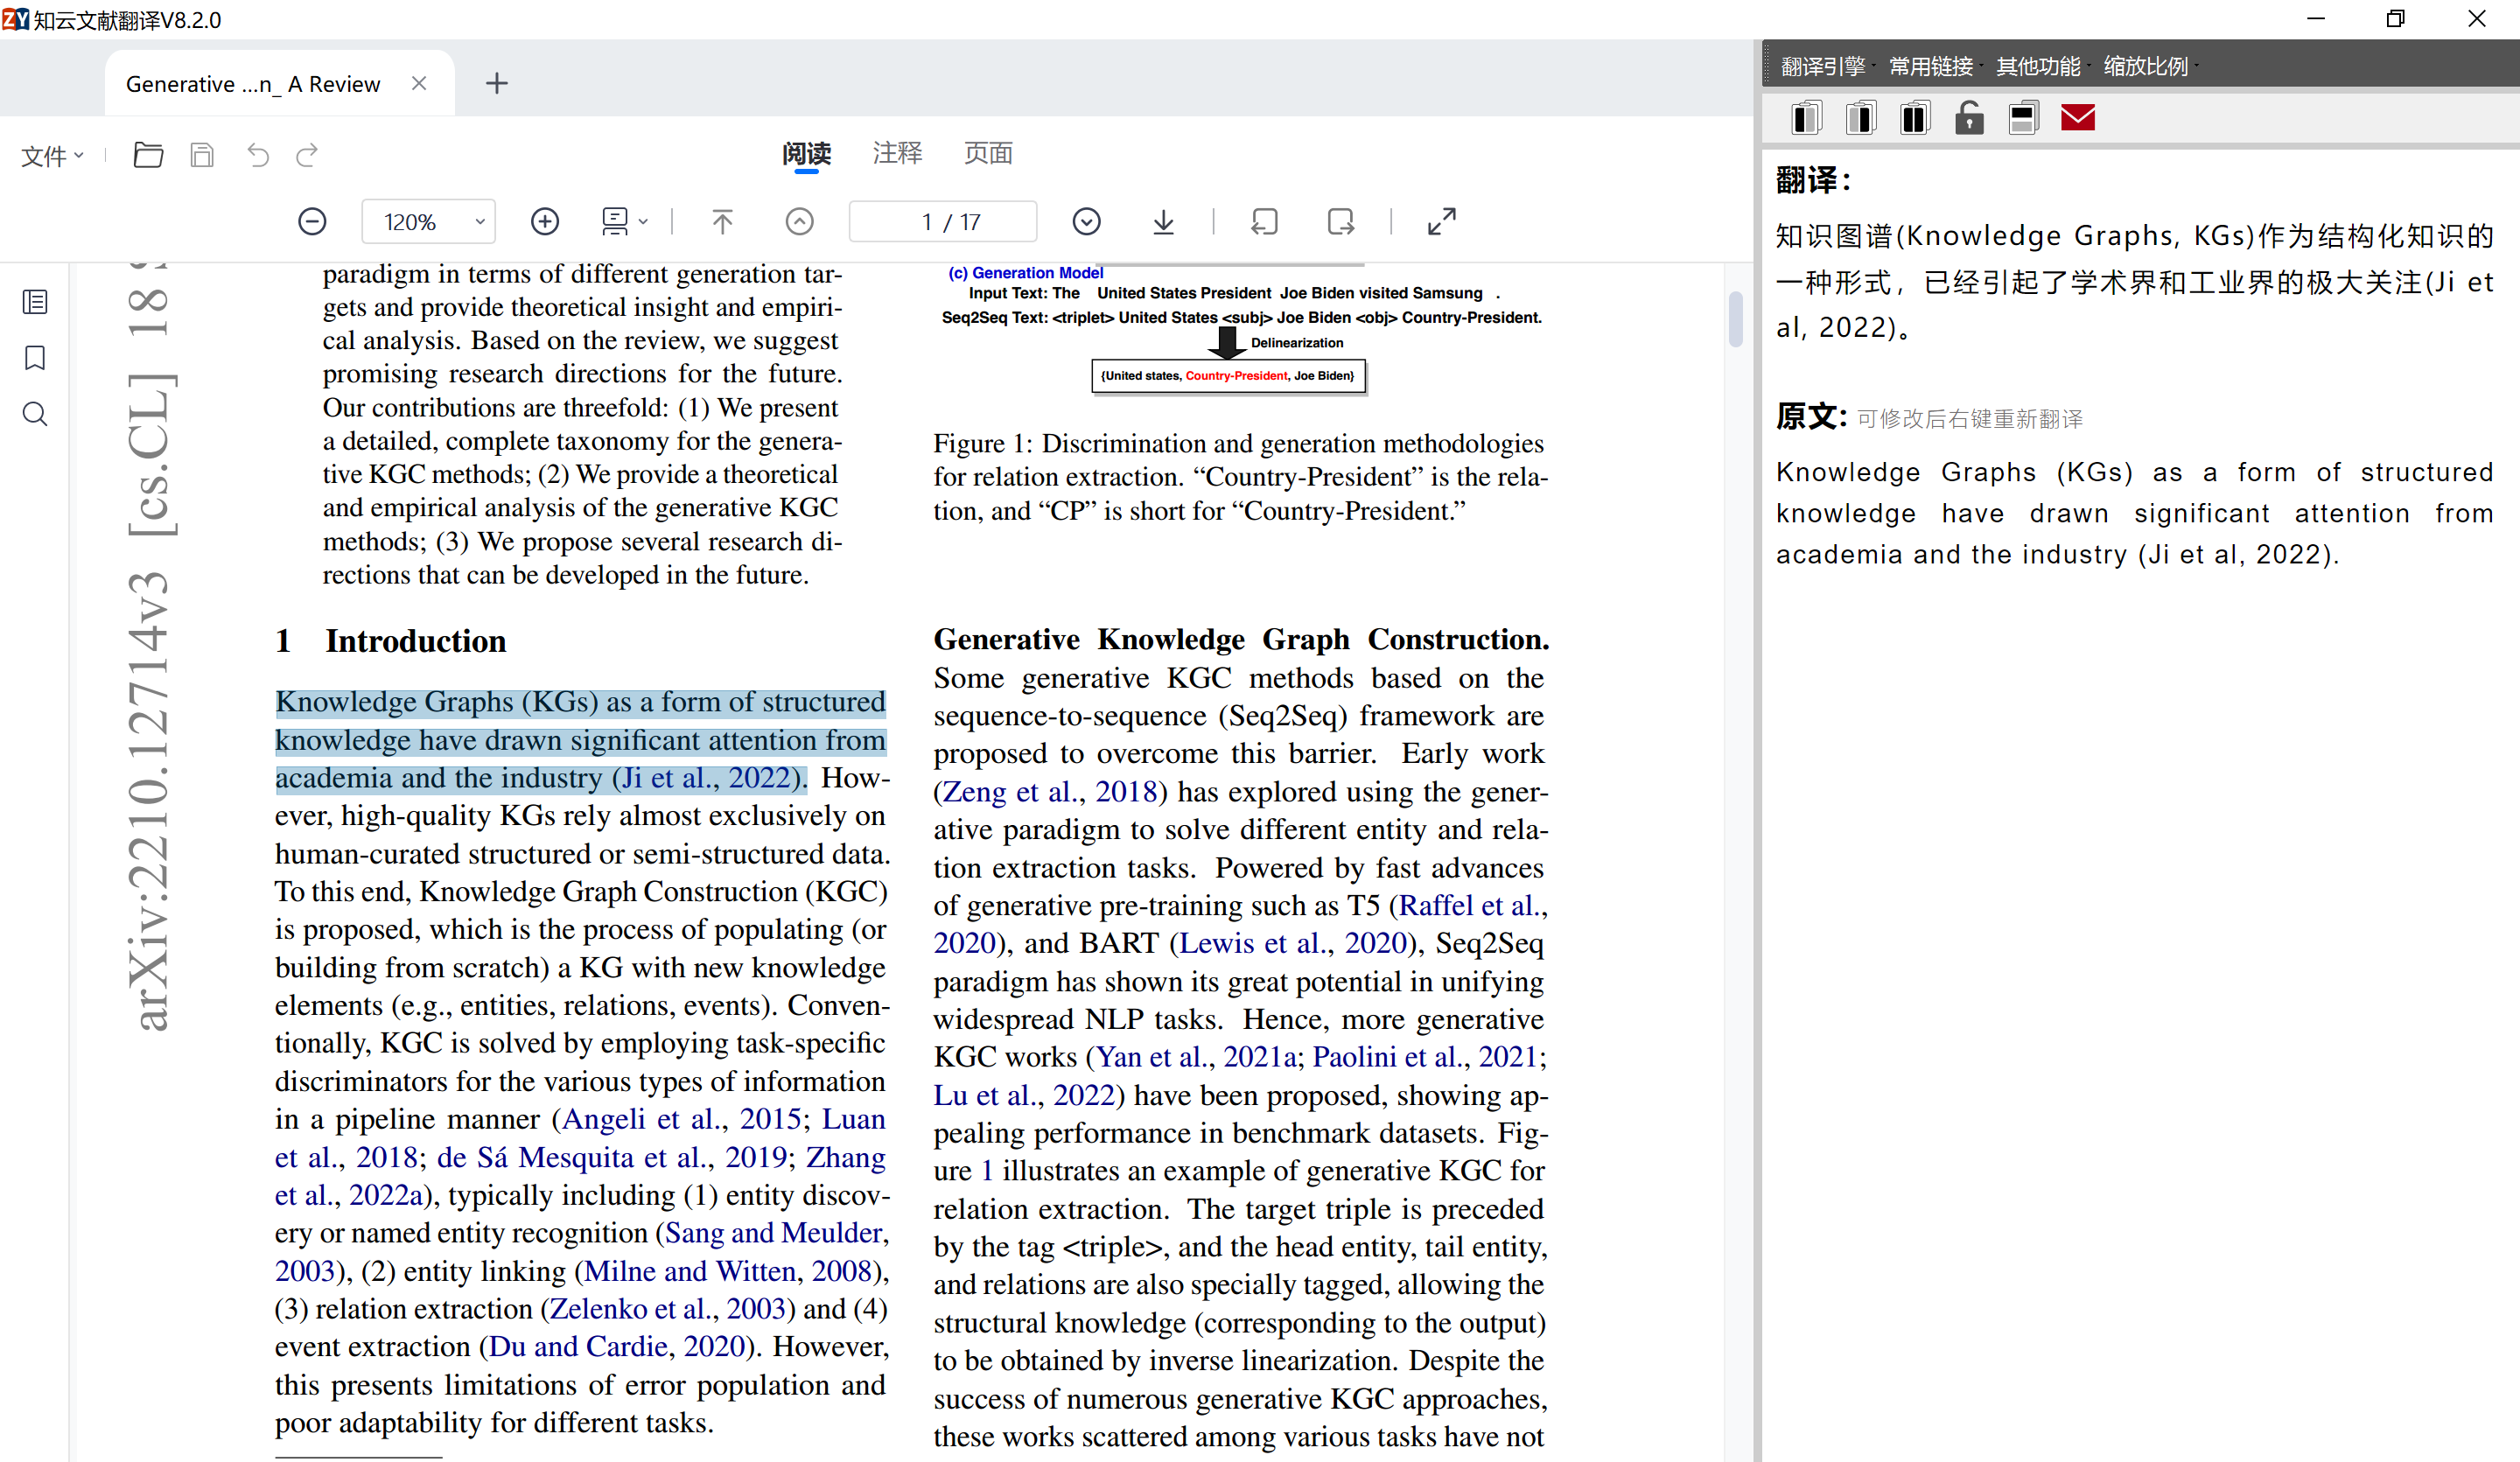
Task: Open a file with the folder icon
Action: [x=148, y=155]
